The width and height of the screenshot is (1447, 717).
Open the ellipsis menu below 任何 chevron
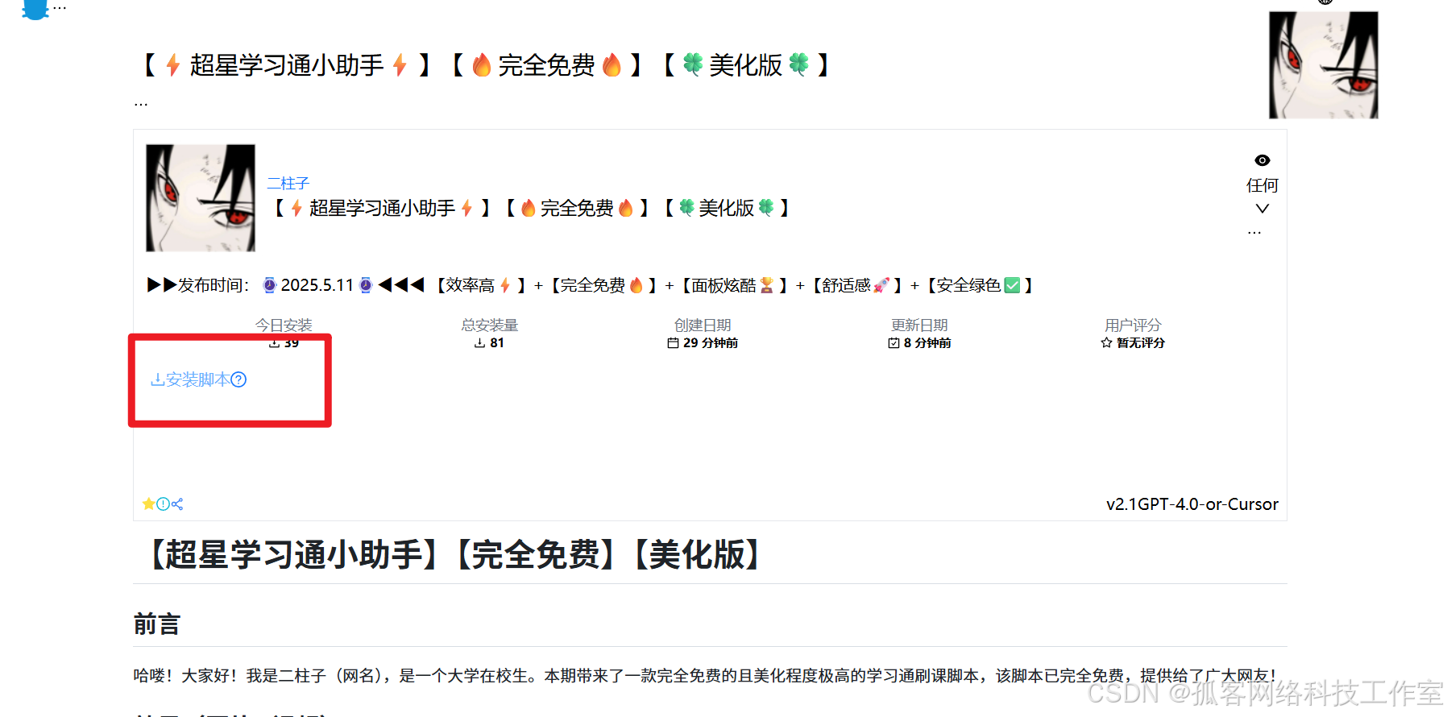1254,232
